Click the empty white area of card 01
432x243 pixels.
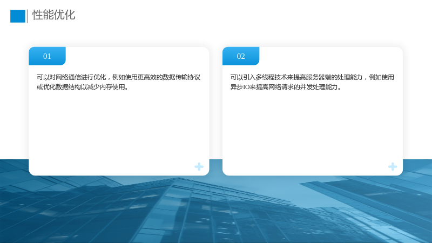(x=119, y=127)
